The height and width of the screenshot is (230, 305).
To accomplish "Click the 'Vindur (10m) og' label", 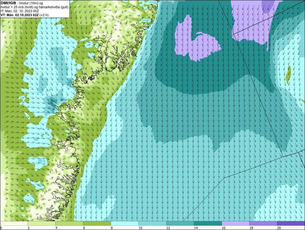I will pyautogui.click(x=31, y=3).
